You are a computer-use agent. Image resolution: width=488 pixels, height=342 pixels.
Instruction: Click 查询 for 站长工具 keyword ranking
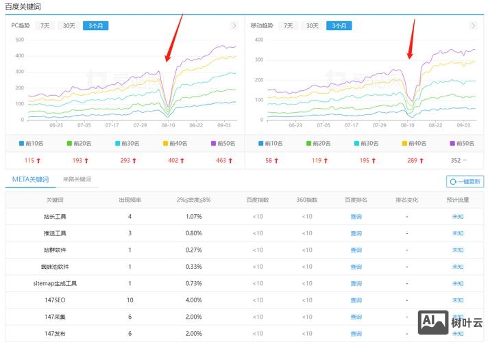coord(356,217)
